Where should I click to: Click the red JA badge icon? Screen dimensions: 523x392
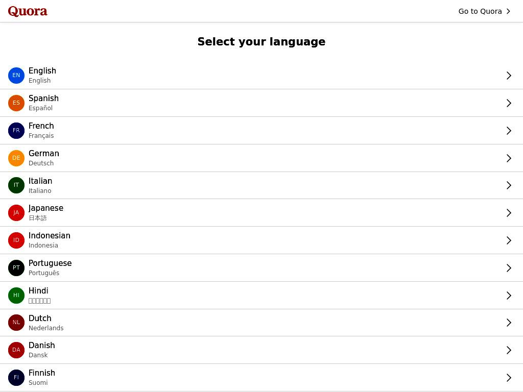(16, 213)
